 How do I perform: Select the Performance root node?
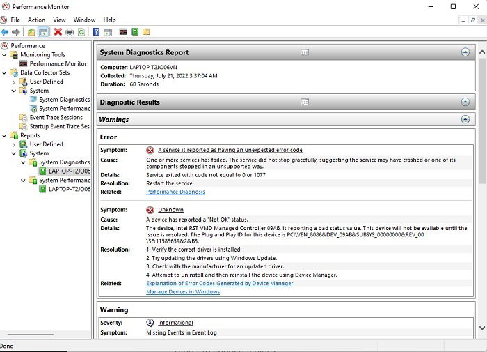(x=28, y=46)
